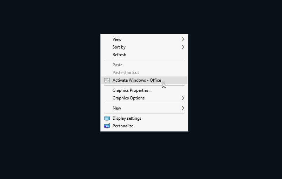282x179 pixels.
Task: Open Graphics Options submenu via its arrow
Action: (183, 98)
